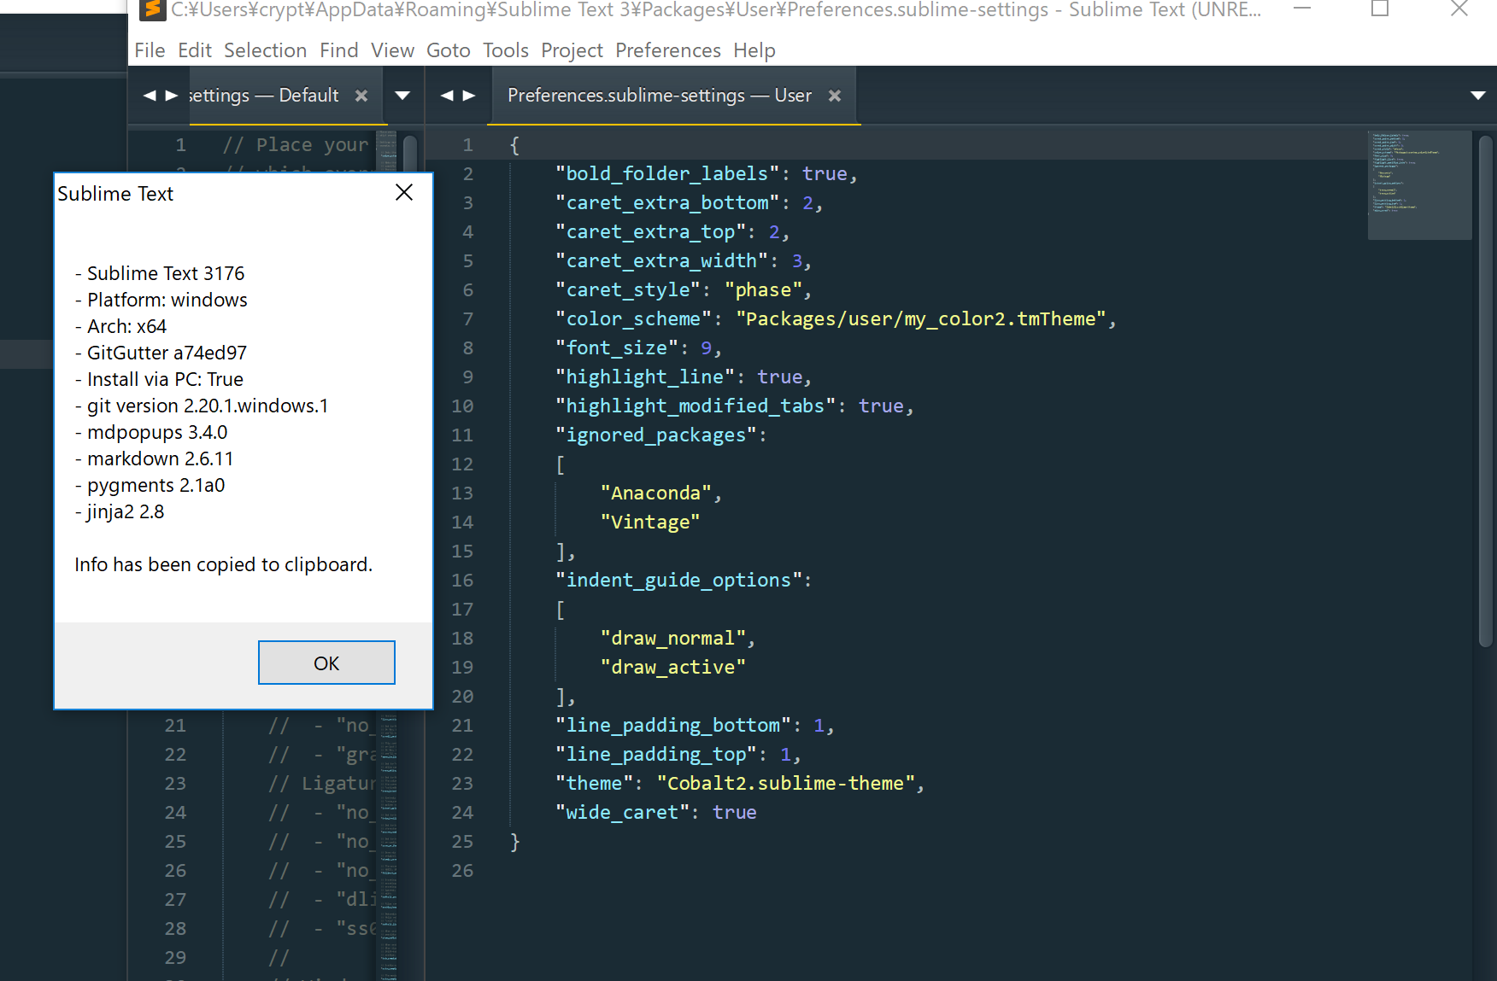Click the Sublime Text app icon in the title bar
Image resolution: width=1497 pixels, height=981 pixels.
click(152, 9)
